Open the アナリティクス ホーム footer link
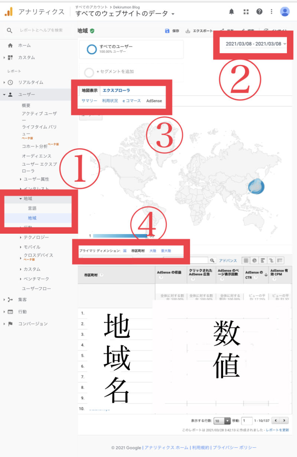Image resolution: width=297 pixels, height=457 pixels. point(166,448)
